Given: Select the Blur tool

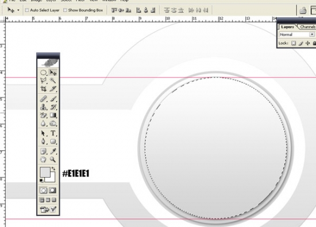Looking at the screenshot, I should 43,123.
